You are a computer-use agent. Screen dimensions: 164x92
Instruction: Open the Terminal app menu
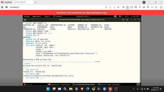[x=58, y=16]
